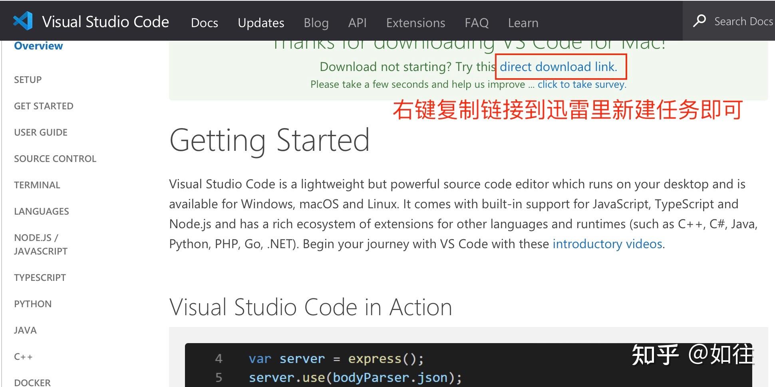Open the API navigation entry

pyautogui.click(x=357, y=23)
